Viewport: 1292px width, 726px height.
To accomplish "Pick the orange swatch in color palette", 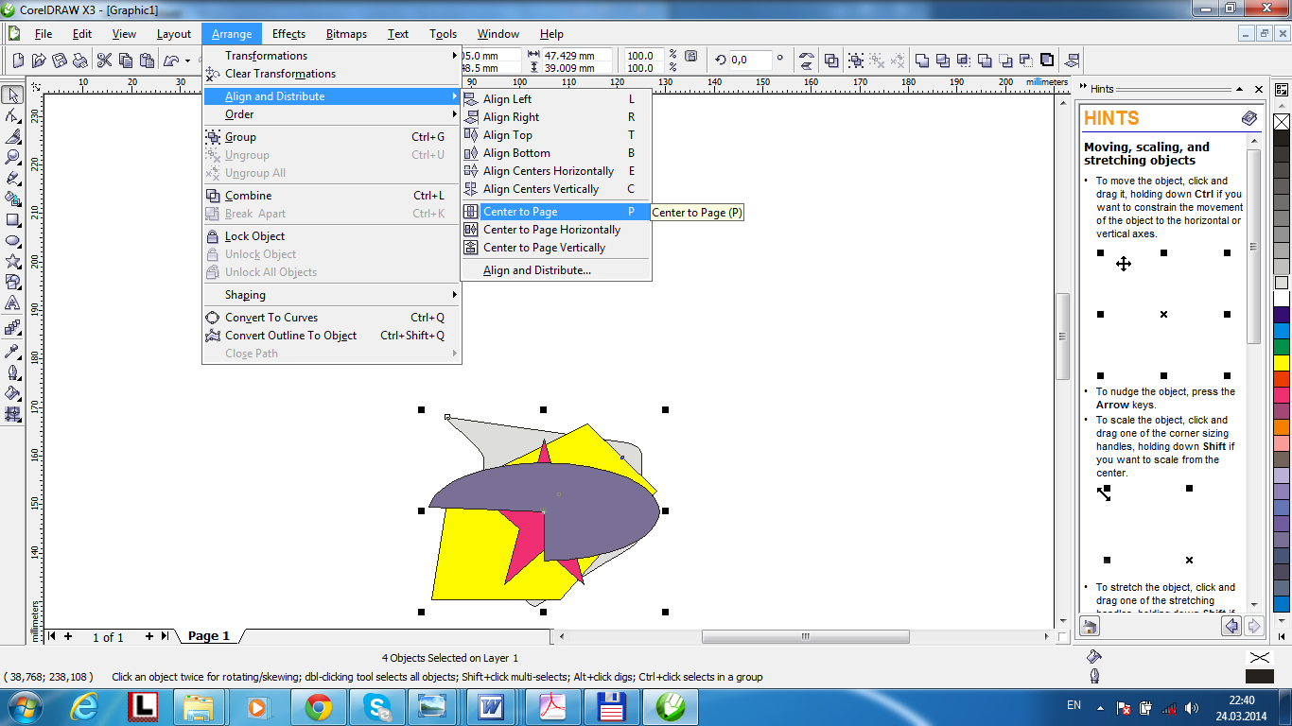I will click(1282, 426).
